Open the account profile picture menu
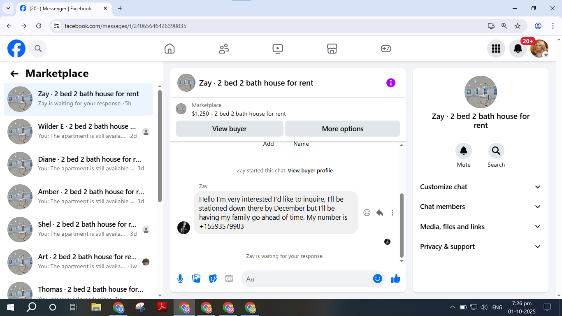Viewport: 562px width, 316px height. (x=539, y=49)
